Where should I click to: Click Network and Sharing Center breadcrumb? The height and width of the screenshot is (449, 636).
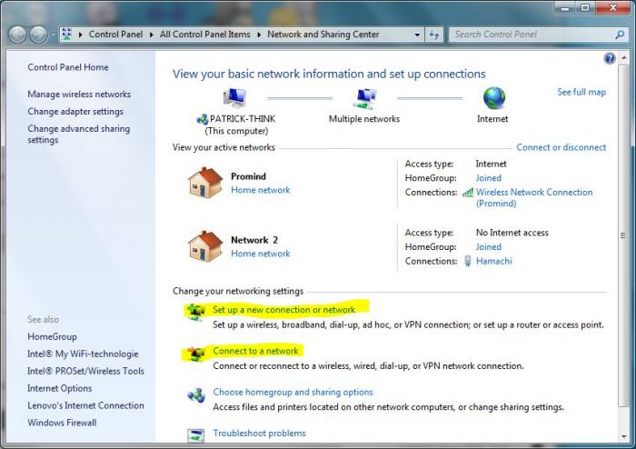(323, 35)
